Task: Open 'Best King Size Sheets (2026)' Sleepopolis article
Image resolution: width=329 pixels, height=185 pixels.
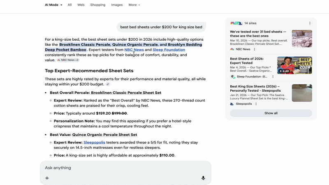Action: [x=255, y=88]
